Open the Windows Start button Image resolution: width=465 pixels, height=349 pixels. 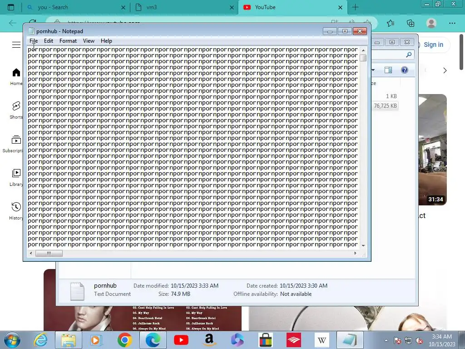coord(12,340)
